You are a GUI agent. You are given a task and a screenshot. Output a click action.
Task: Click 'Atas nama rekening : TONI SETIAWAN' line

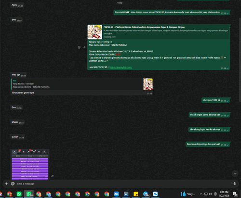point(108,45)
